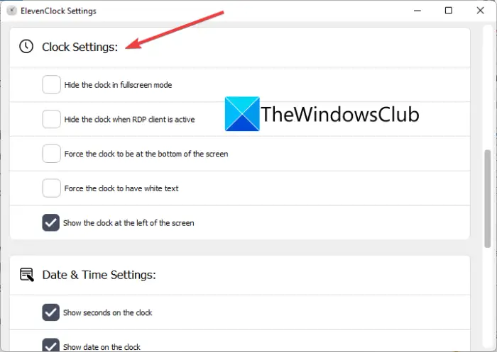Click 'Hide the clock in fullscreen mode' label
Screen dimensions: 497x352
coord(118,85)
